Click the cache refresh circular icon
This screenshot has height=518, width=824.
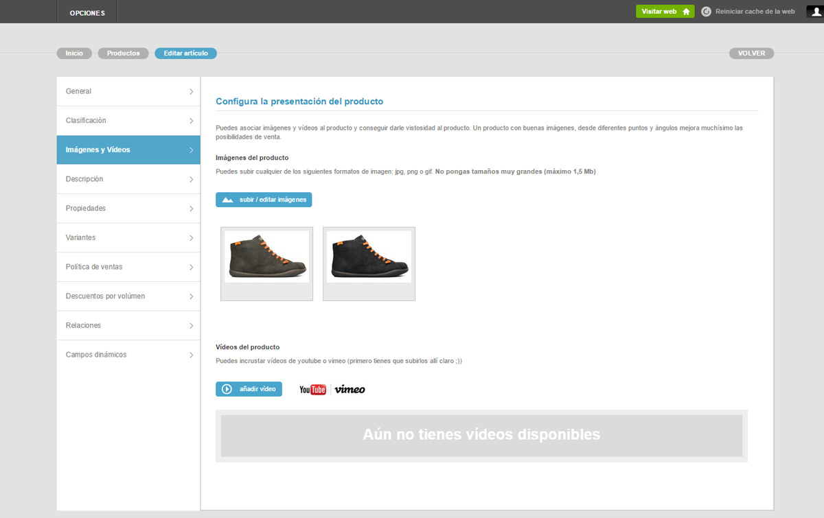706,12
